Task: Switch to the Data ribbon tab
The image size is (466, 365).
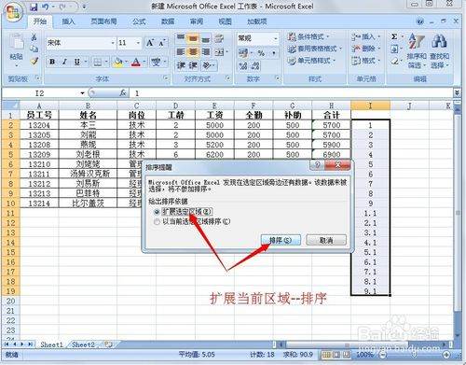Action: coord(168,21)
